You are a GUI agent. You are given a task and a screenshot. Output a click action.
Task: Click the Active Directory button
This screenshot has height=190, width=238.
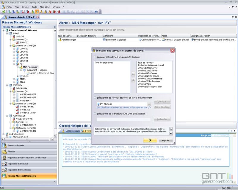[162, 107]
